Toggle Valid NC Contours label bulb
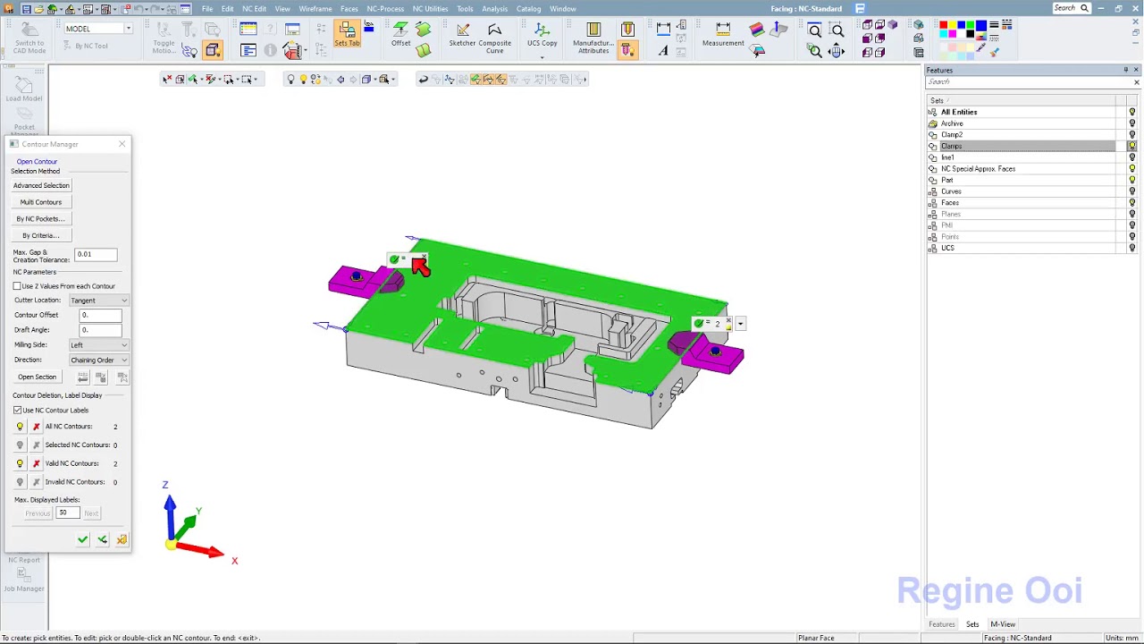This screenshot has height=644, width=1144. click(x=20, y=463)
